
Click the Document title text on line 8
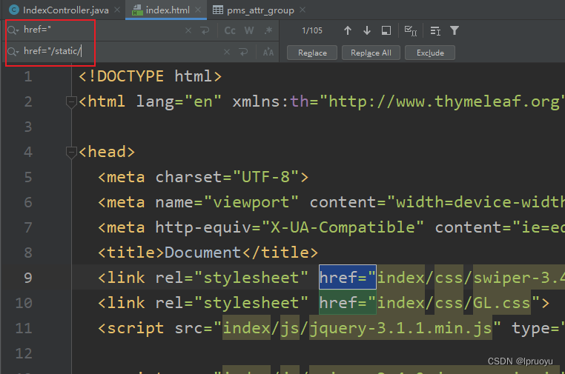click(202, 253)
